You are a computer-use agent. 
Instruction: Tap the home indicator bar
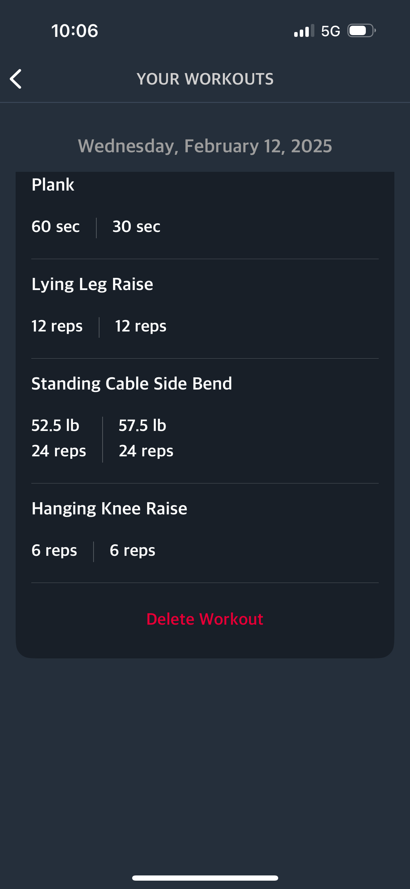205,878
